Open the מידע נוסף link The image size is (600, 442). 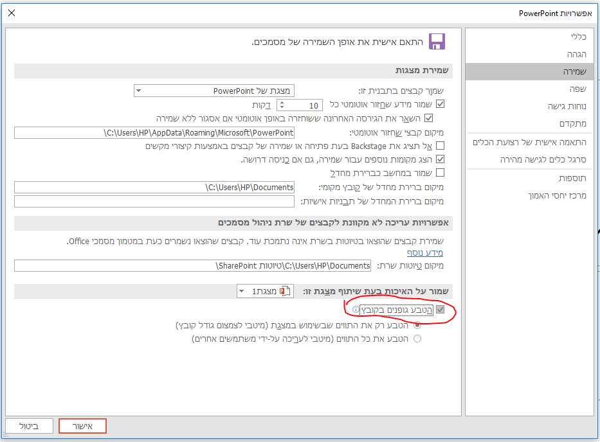[x=424, y=252]
